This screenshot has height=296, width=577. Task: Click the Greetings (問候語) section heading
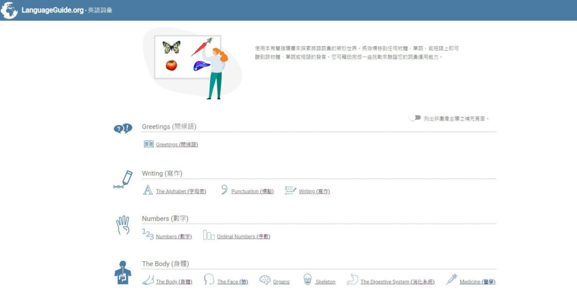(169, 127)
